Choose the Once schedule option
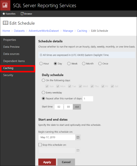137x166 pixels. point(100,64)
